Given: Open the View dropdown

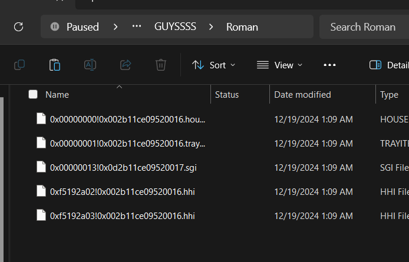Looking at the screenshot, I should (x=279, y=65).
